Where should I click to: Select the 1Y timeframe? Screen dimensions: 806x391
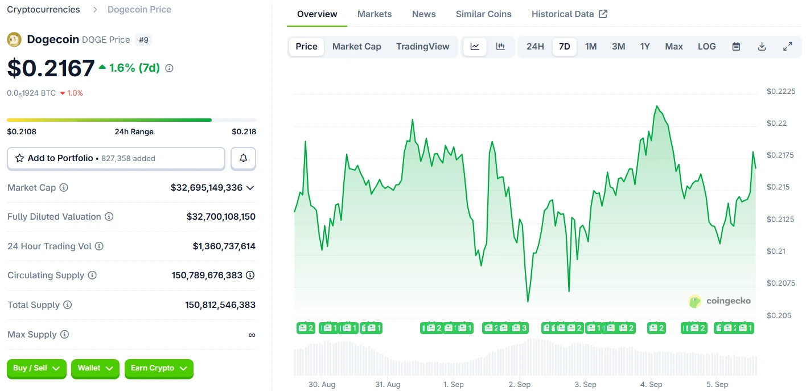(x=645, y=46)
